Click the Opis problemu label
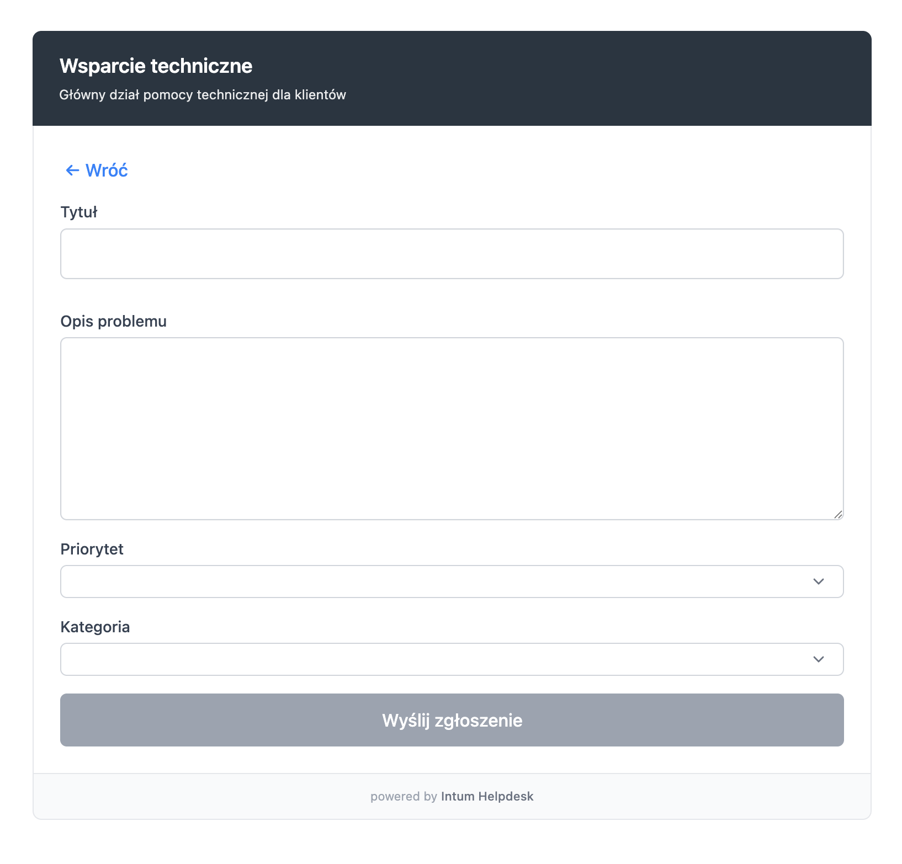This screenshot has width=902, height=864. click(x=113, y=321)
